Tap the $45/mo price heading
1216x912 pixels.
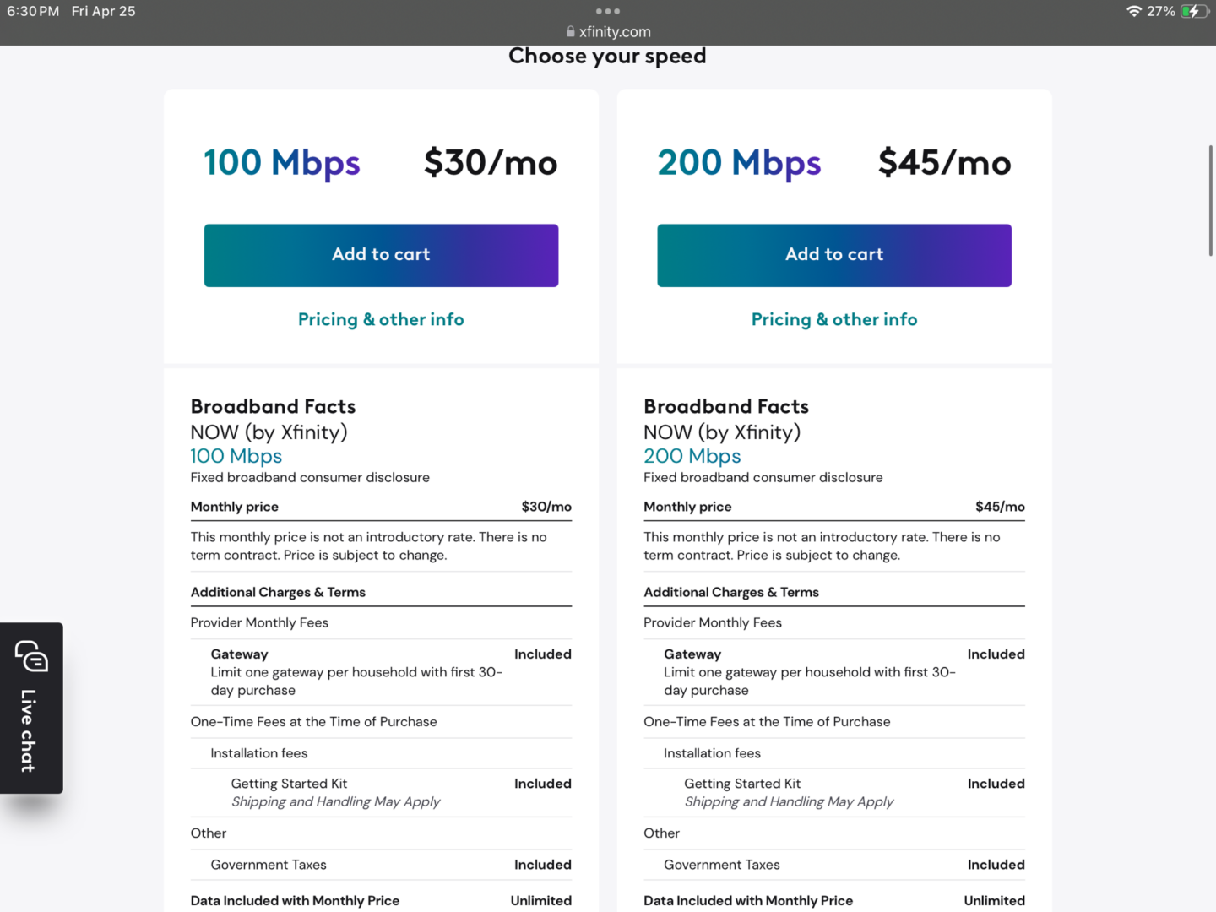click(945, 162)
